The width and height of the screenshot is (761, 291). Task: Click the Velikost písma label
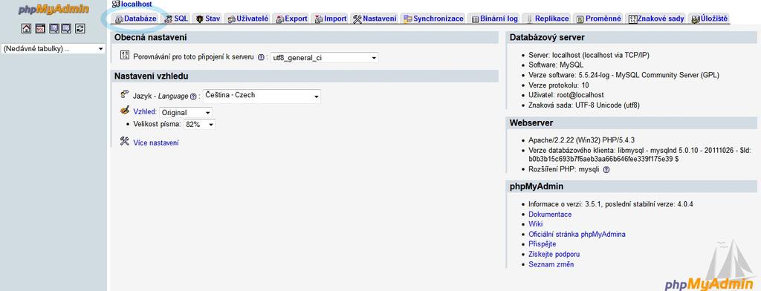tap(158, 124)
